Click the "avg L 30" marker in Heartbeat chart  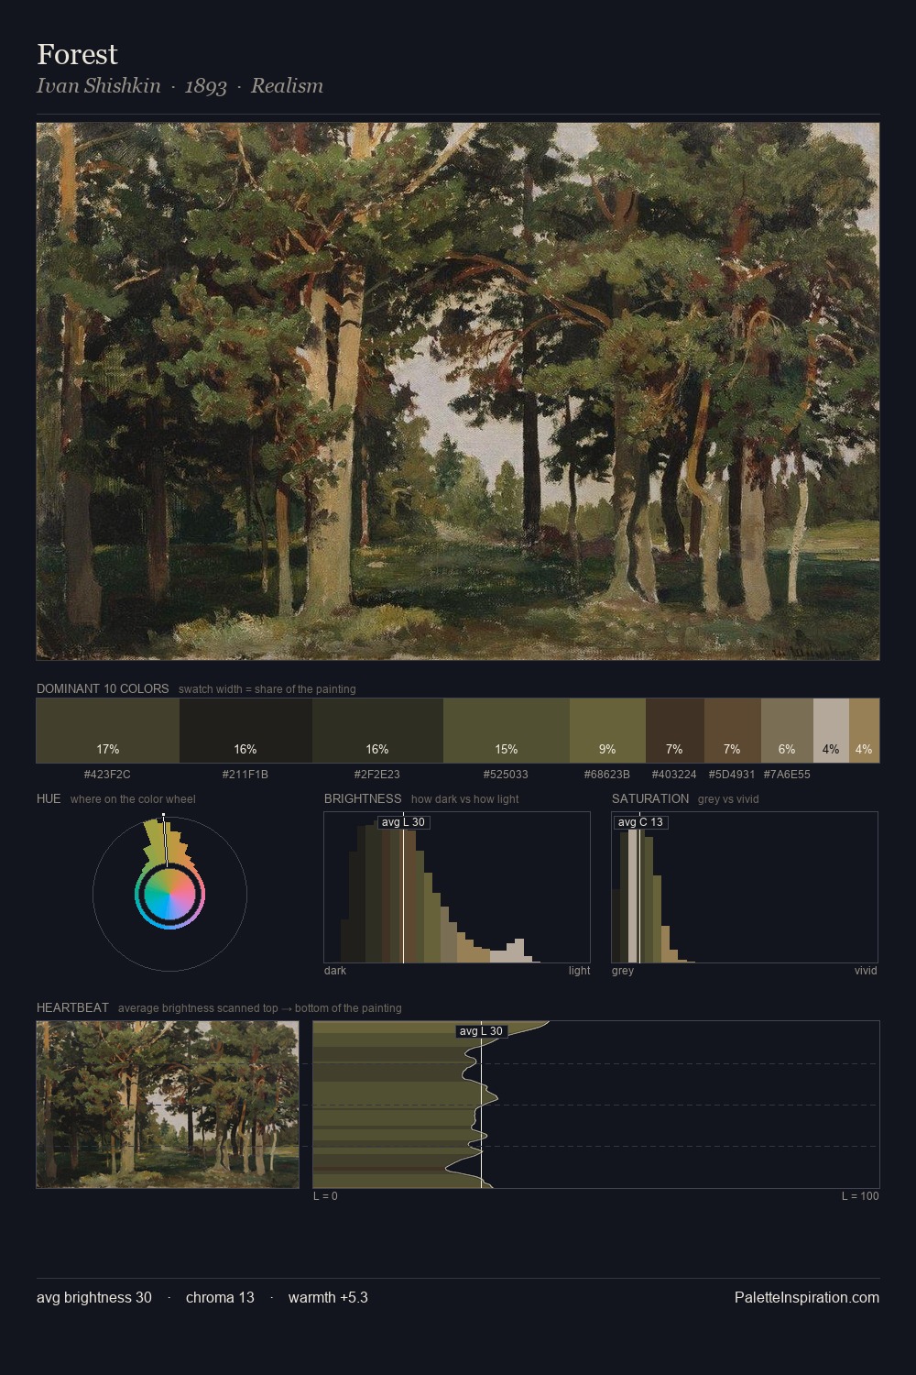(481, 1031)
